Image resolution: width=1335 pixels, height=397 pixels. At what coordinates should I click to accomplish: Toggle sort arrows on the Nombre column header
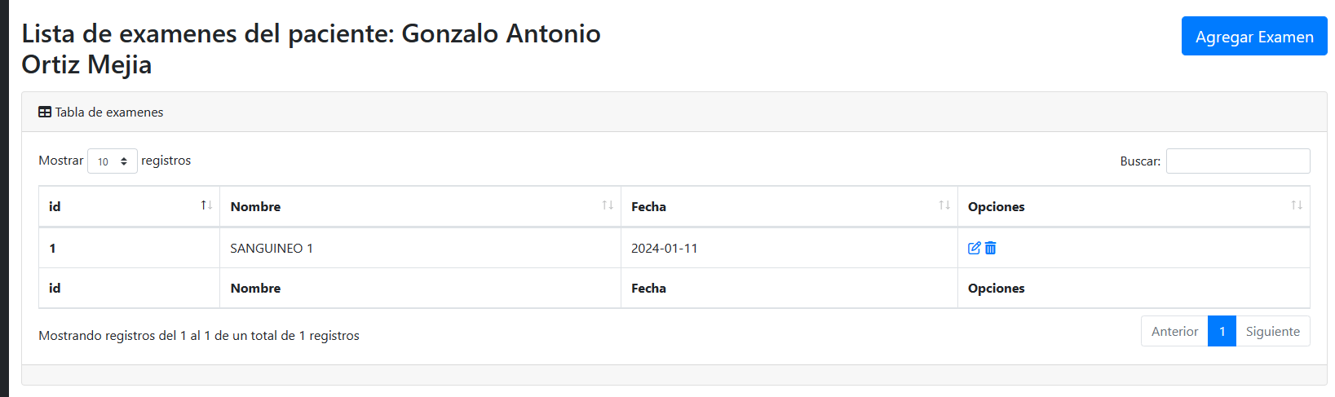(x=608, y=205)
